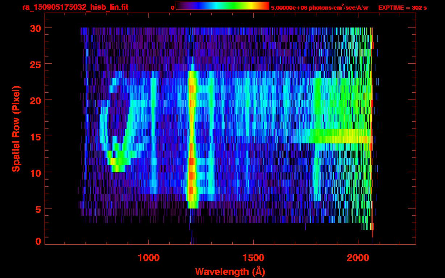Click the y-axis tick label 5

tap(38, 209)
